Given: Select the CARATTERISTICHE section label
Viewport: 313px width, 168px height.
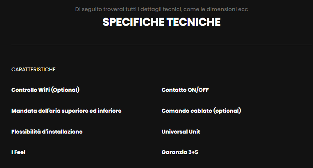Looking at the screenshot, I should 33,70.
